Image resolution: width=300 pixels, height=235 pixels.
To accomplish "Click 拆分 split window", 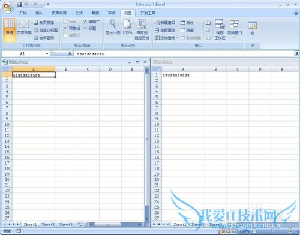I will (187, 23).
